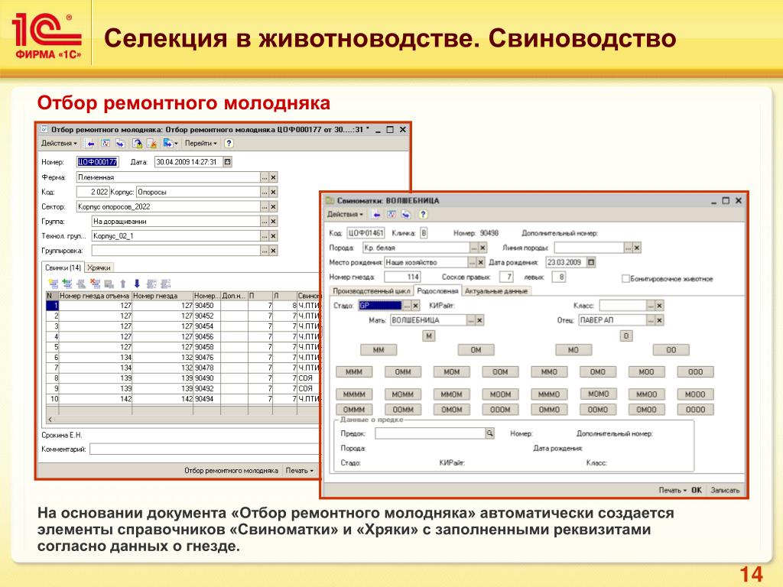This screenshot has width=783, height=587.
Task: Switch to Свинки (14) tab
Action: (63, 268)
